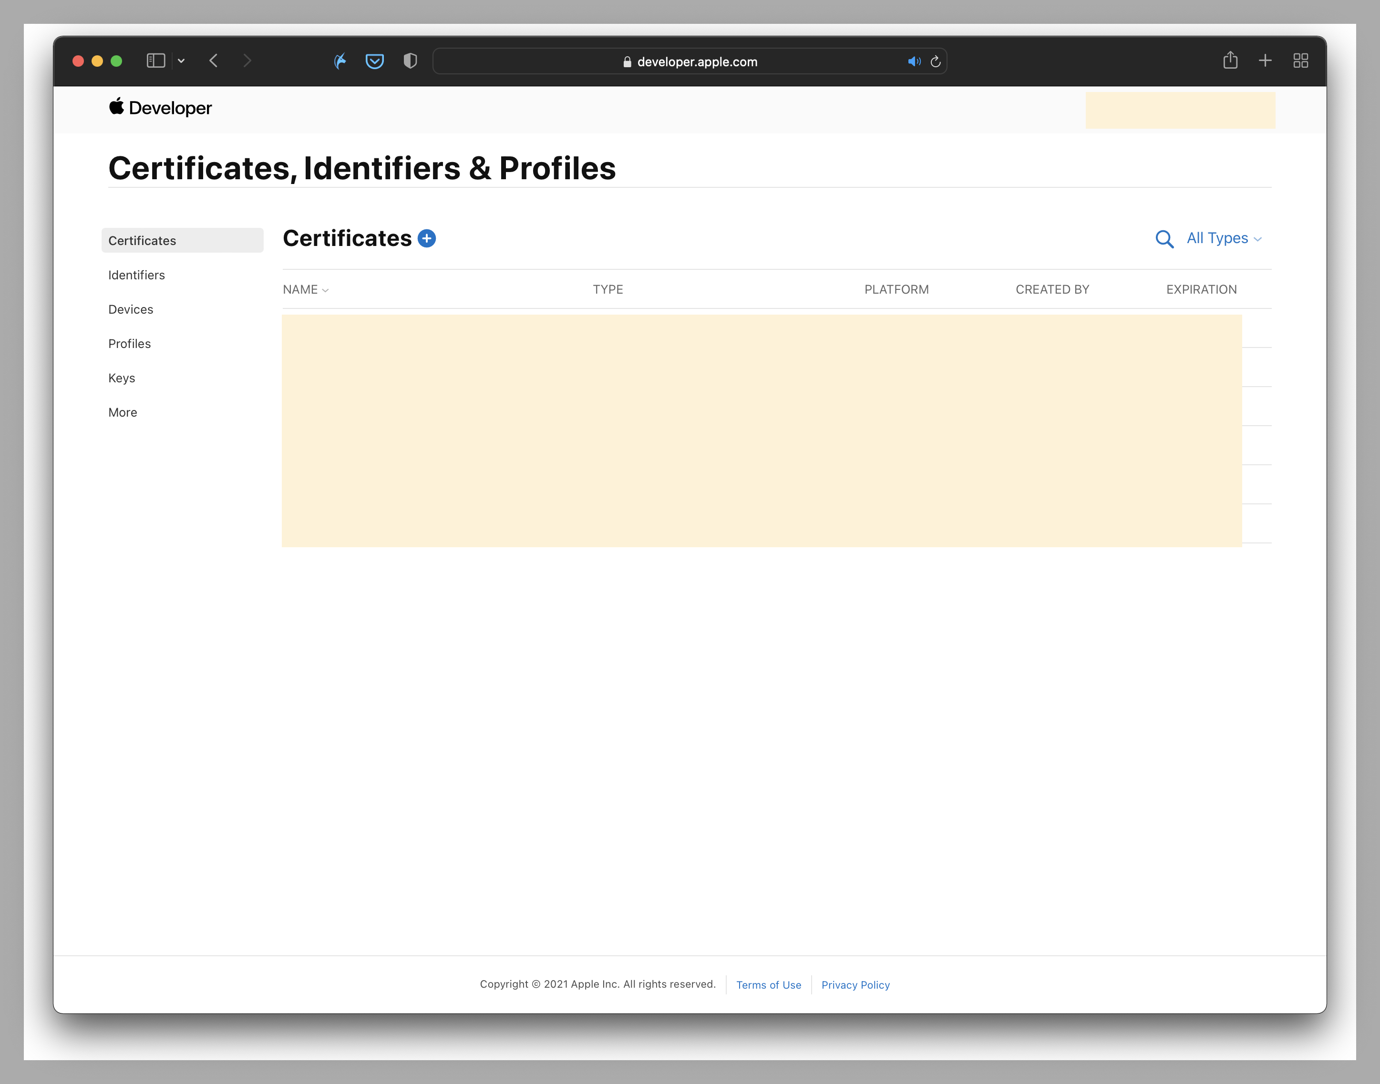This screenshot has width=1380, height=1084.
Task: Open Profiles section in sidebar
Action: click(130, 343)
